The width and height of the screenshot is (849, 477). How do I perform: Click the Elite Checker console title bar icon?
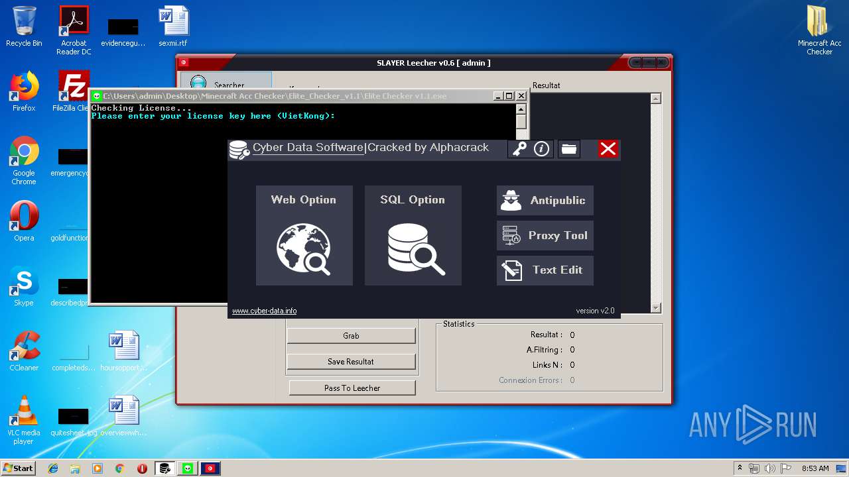coord(97,96)
